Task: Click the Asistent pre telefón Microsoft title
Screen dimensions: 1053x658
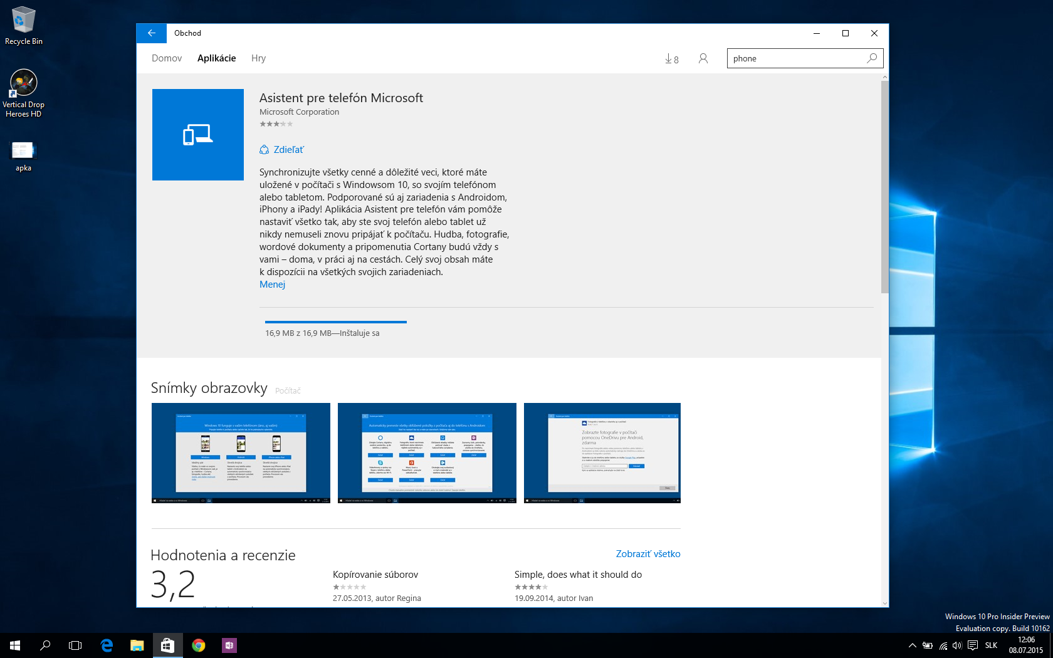Action: coord(341,98)
